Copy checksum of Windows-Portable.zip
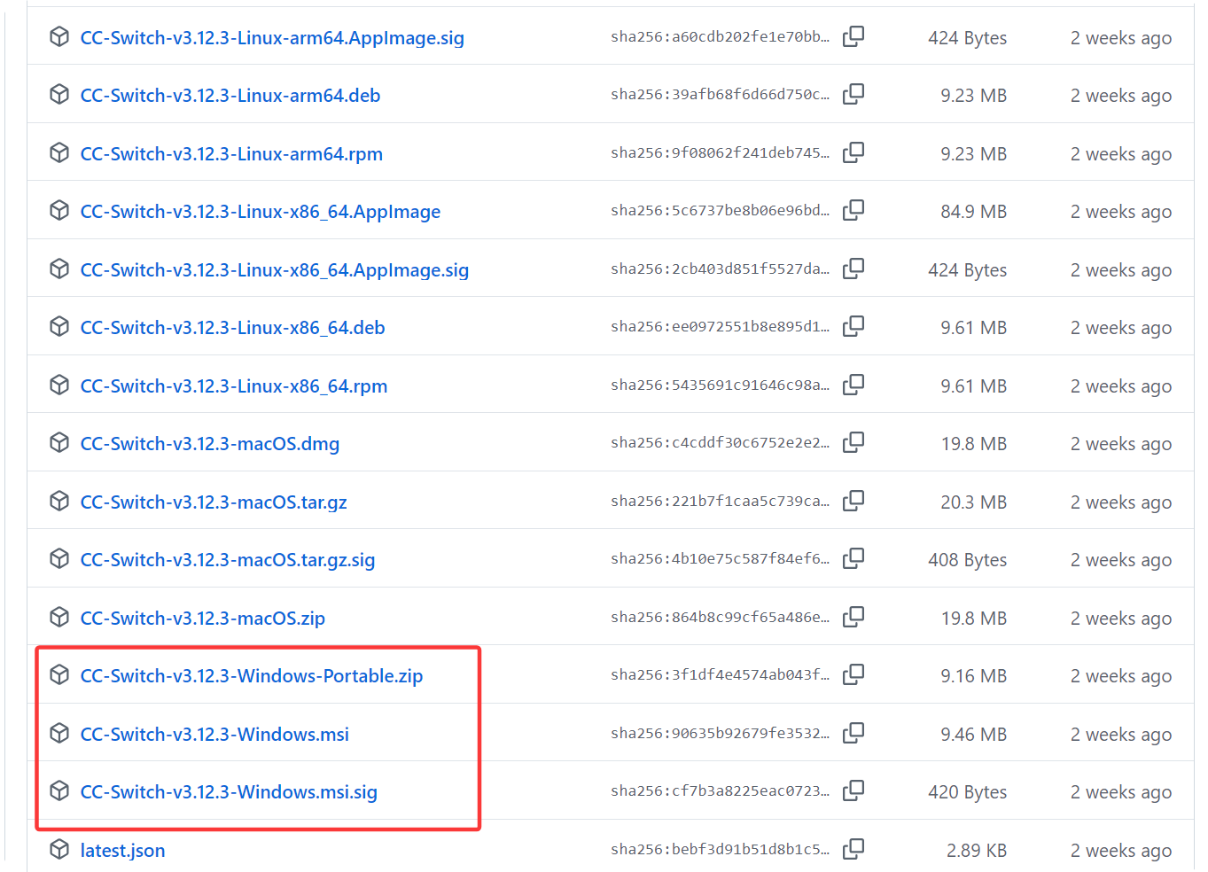The height and width of the screenshot is (872, 1208). tap(853, 675)
